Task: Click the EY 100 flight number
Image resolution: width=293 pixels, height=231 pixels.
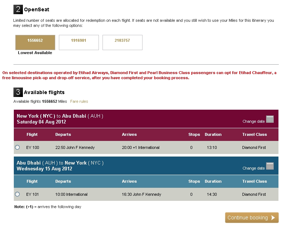Action: [x=33, y=147]
